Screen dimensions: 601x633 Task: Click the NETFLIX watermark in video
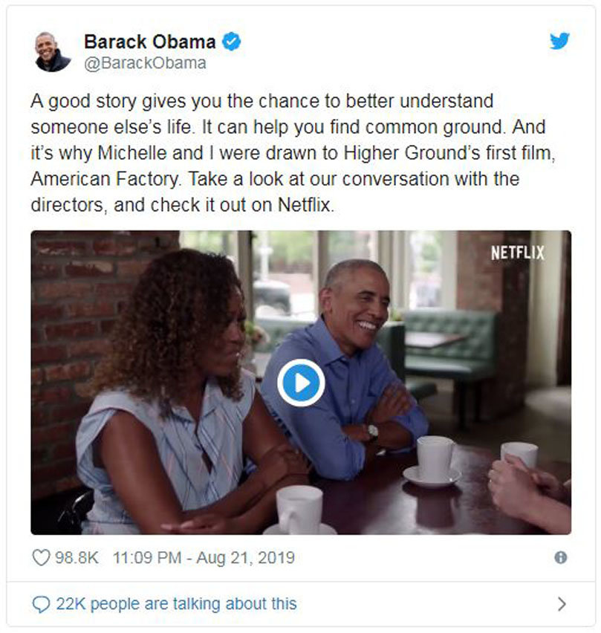518,253
